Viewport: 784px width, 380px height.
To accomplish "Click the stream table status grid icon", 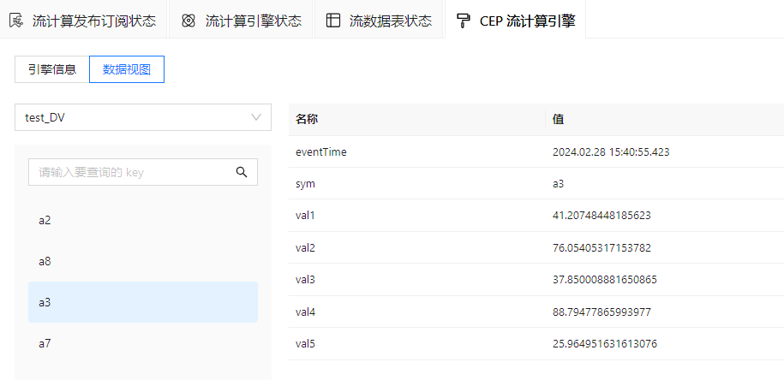I will point(333,21).
